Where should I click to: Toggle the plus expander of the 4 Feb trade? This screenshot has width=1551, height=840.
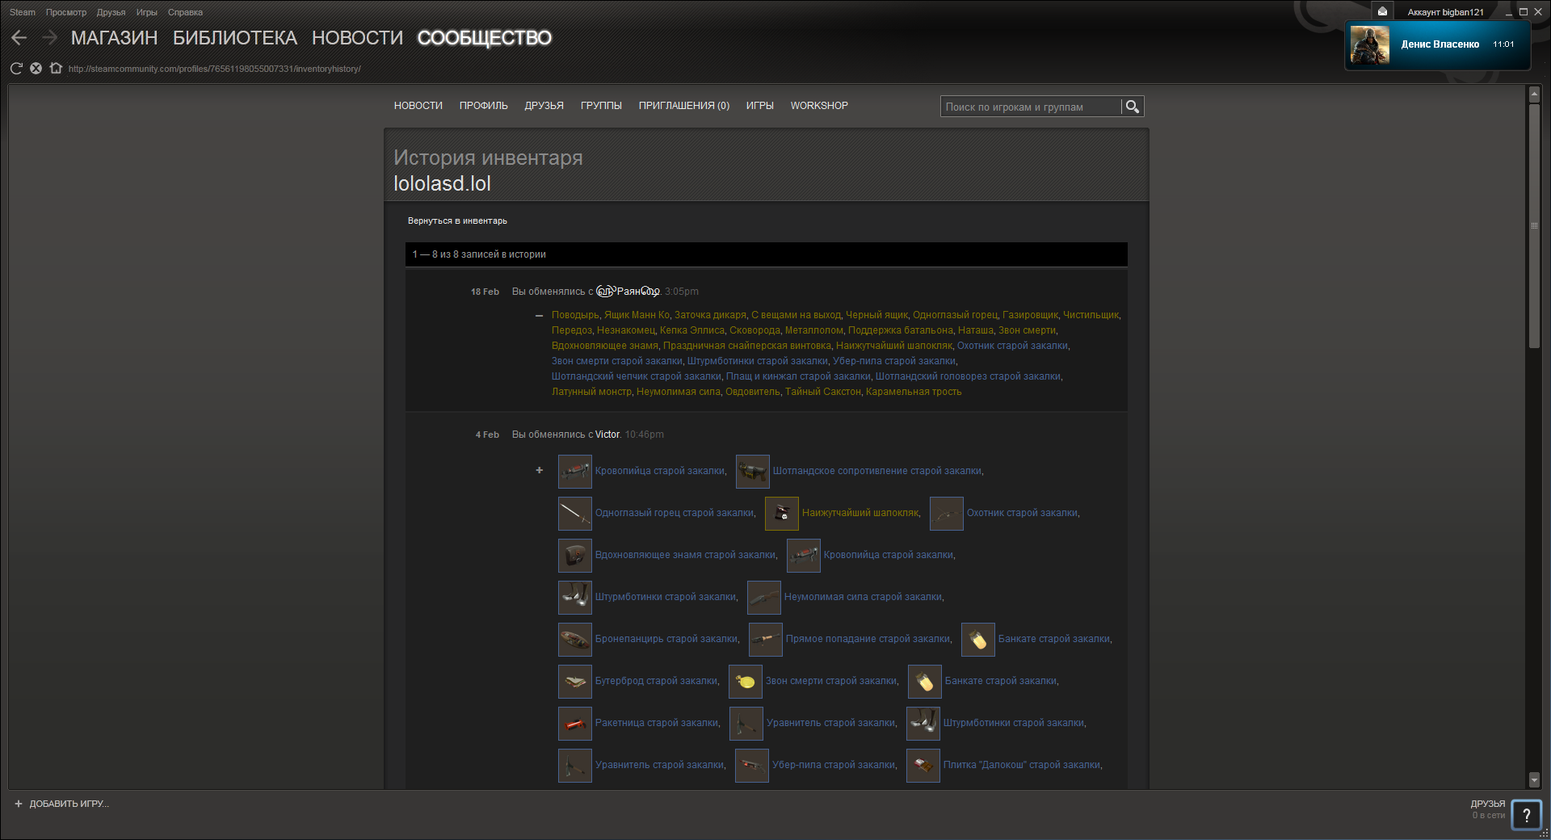[539, 470]
